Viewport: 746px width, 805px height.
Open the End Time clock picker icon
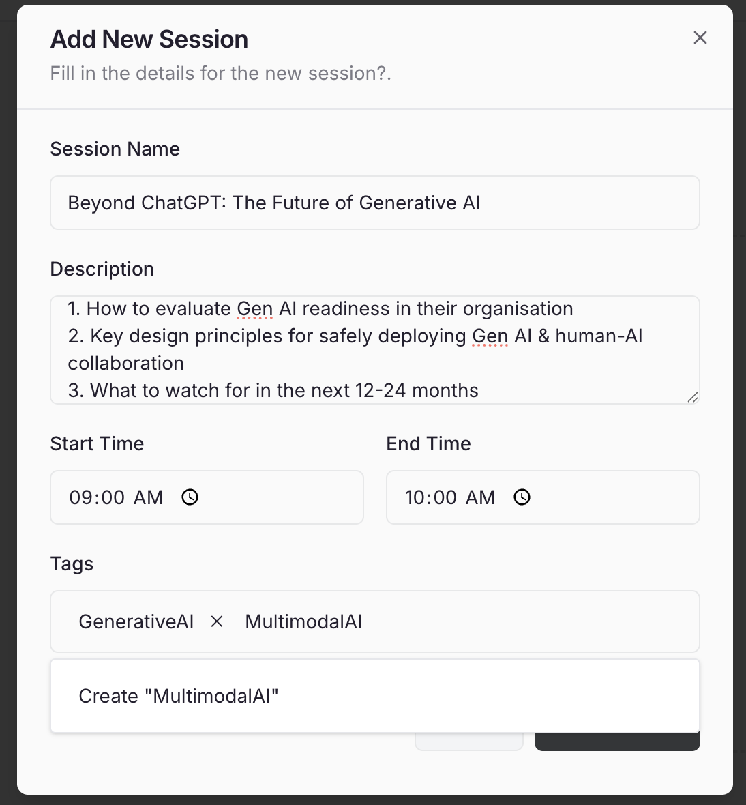point(522,497)
